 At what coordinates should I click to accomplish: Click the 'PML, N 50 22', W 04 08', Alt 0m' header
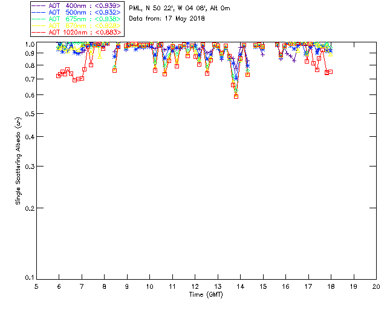click(x=180, y=8)
